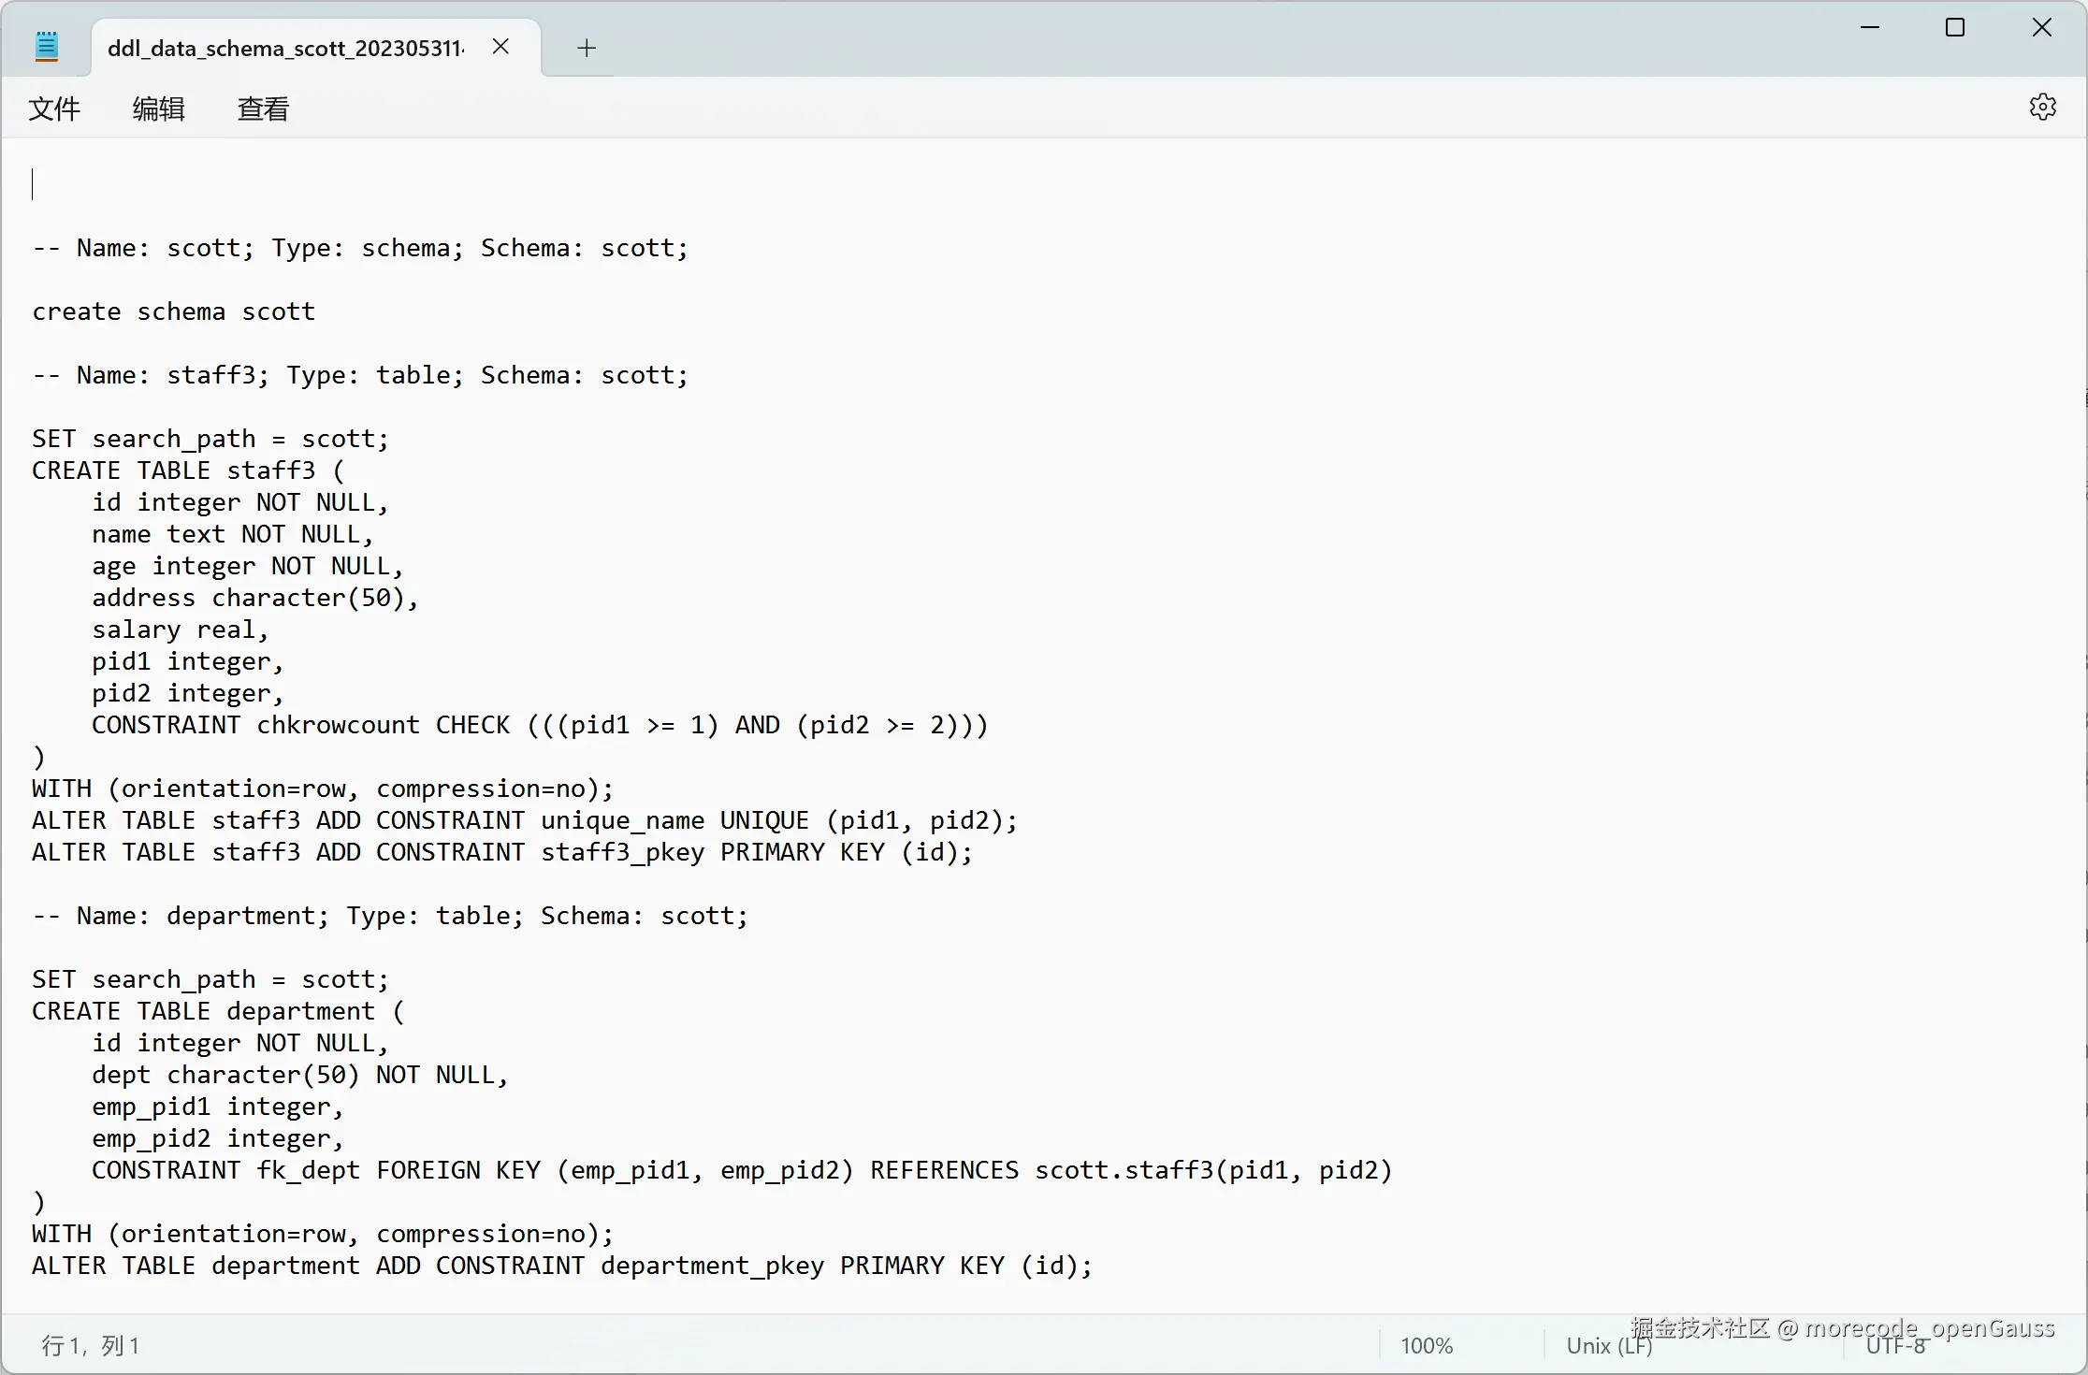Minimize the Notepad window

tap(1869, 28)
